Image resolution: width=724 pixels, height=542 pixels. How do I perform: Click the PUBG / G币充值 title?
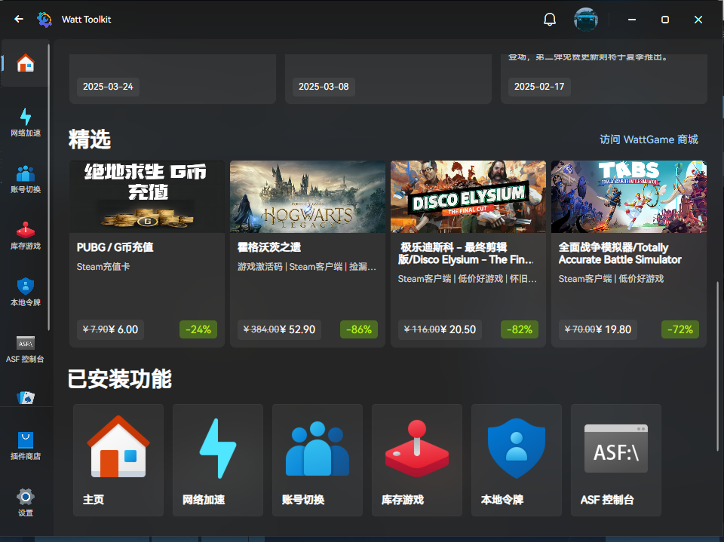tap(115, 247)
